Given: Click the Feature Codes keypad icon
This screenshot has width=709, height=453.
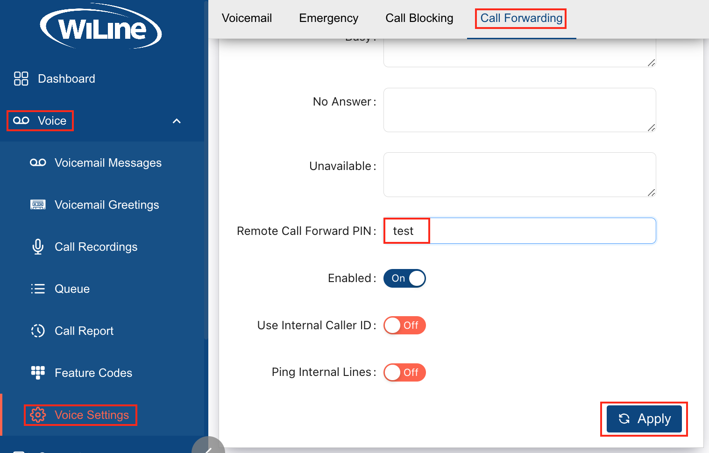Looking at the screenshot, I should tap(38, 373).
